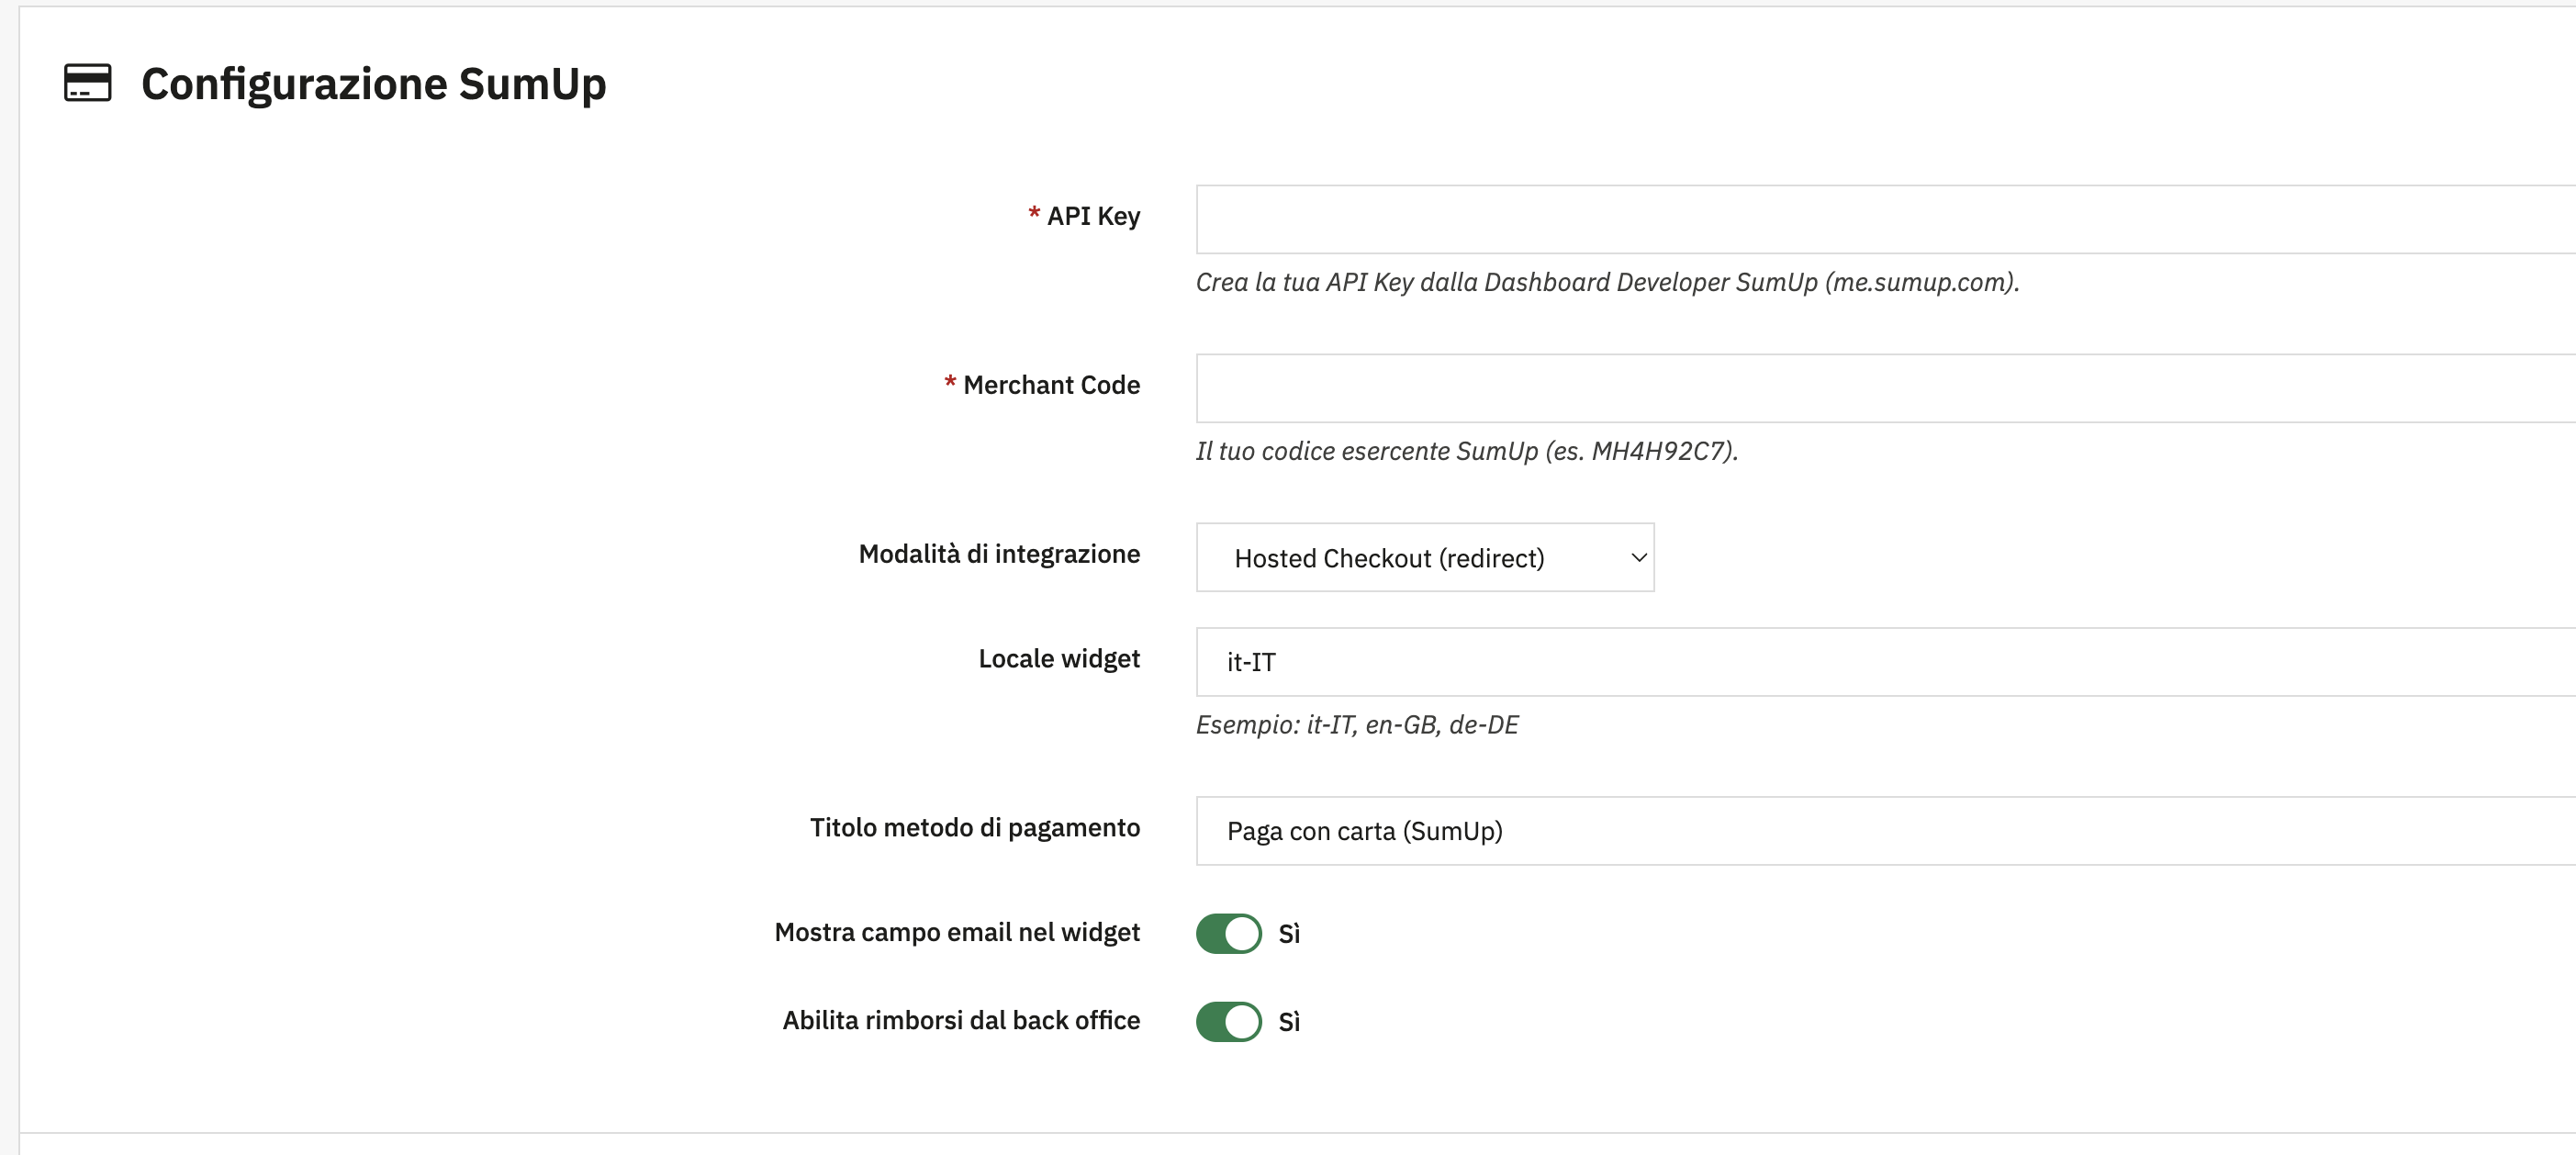Open the Modalità di integrazione dropdown
The image size is (2576, 1155).
[1425, 557]
